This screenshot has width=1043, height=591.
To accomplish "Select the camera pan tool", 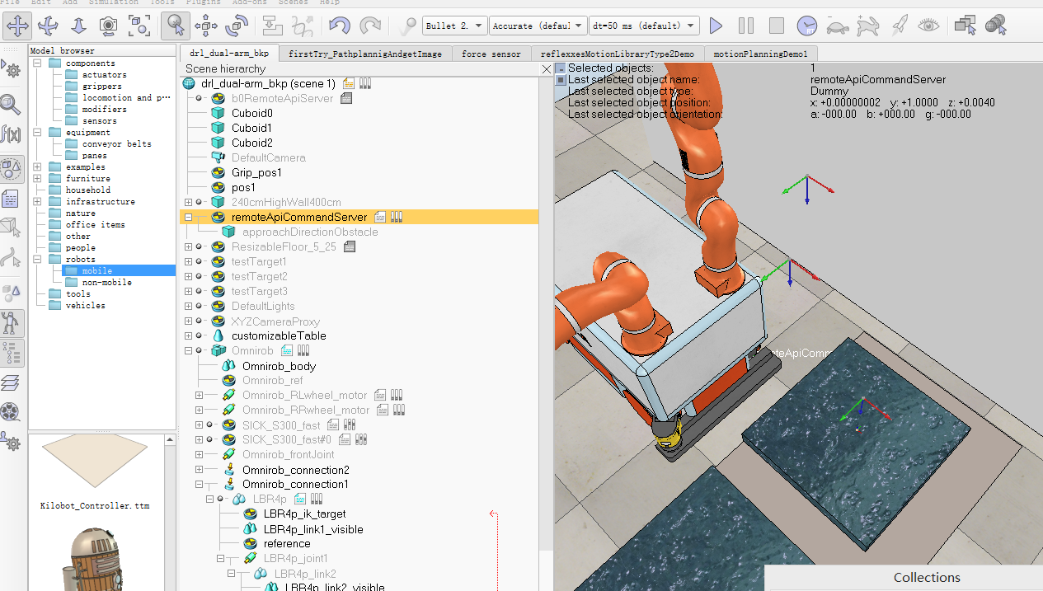I will pyautogui.click(x=17, y=26).
